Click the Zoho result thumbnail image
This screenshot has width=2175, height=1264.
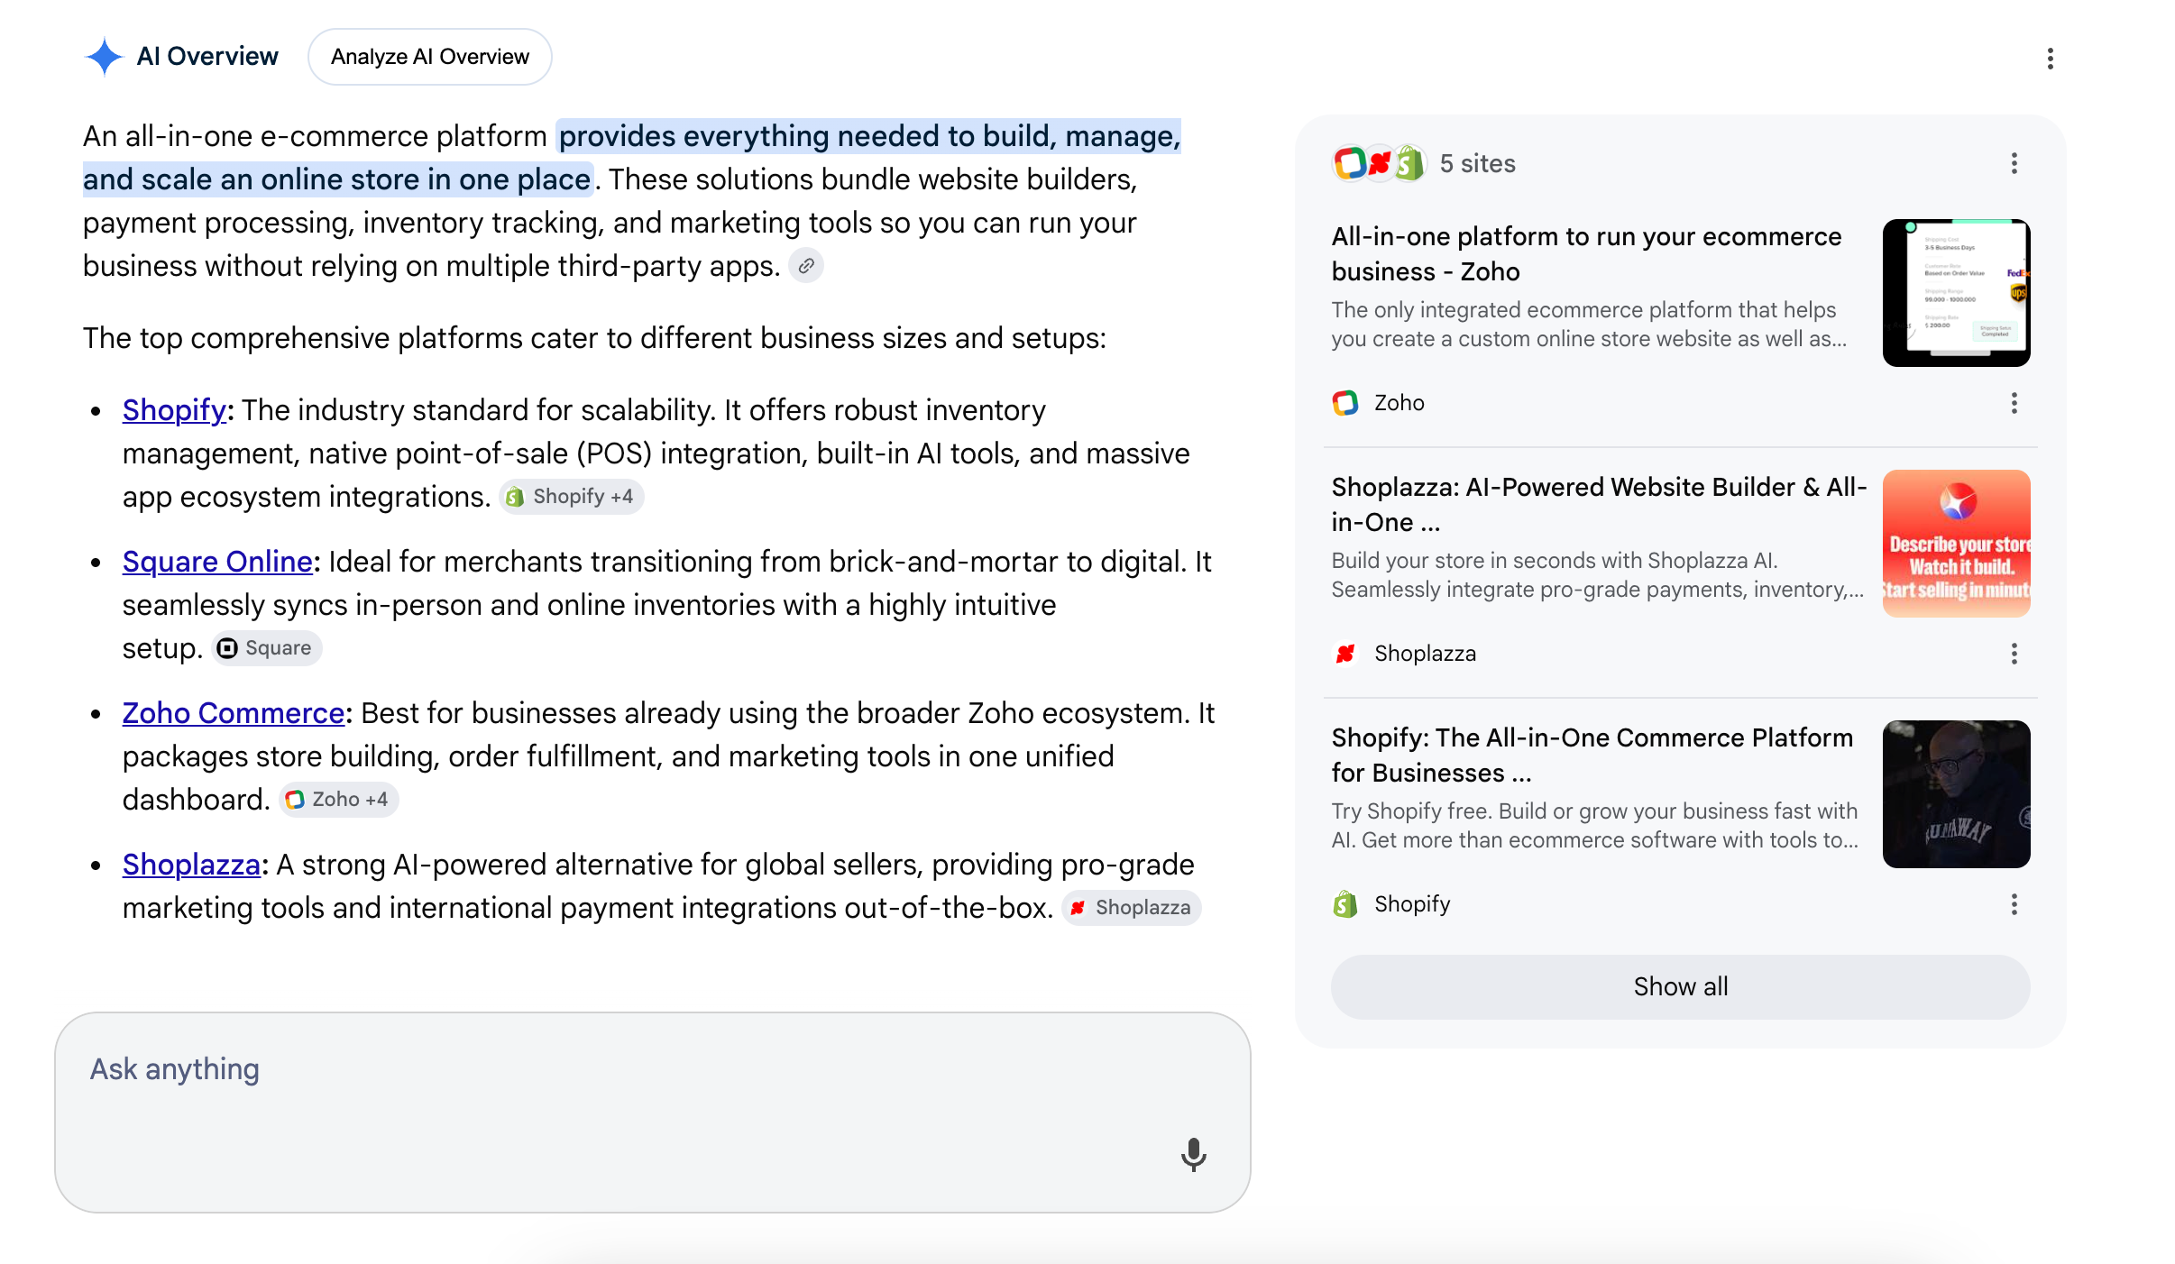1957,293
